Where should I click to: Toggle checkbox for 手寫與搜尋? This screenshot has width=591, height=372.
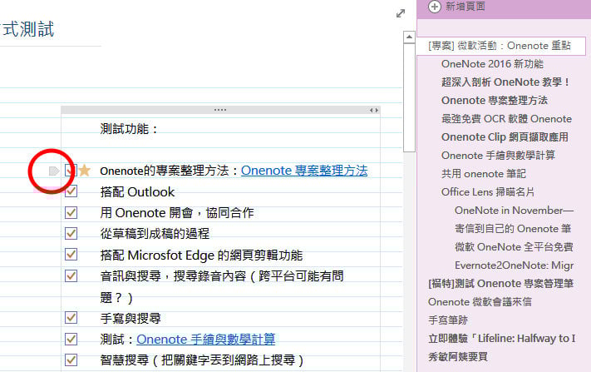point(71,318)
